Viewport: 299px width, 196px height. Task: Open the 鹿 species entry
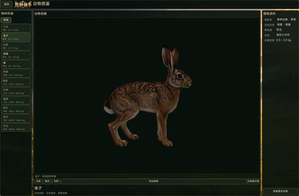pyautogui.click(x=16, y=64)
